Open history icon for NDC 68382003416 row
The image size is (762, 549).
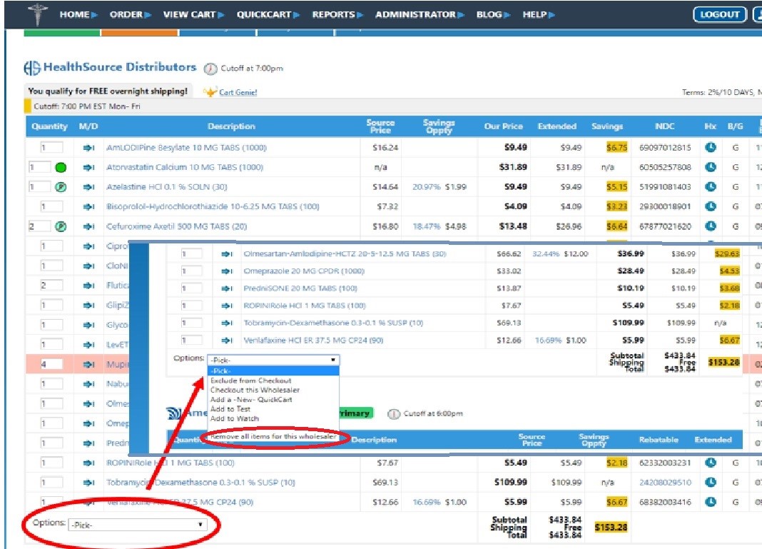[x=711, y=502]
